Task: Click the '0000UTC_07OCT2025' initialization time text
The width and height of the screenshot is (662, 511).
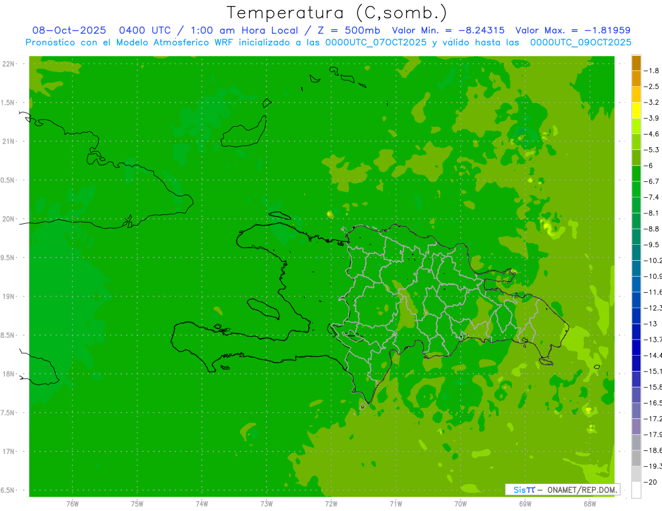Action: pos(376,42)
